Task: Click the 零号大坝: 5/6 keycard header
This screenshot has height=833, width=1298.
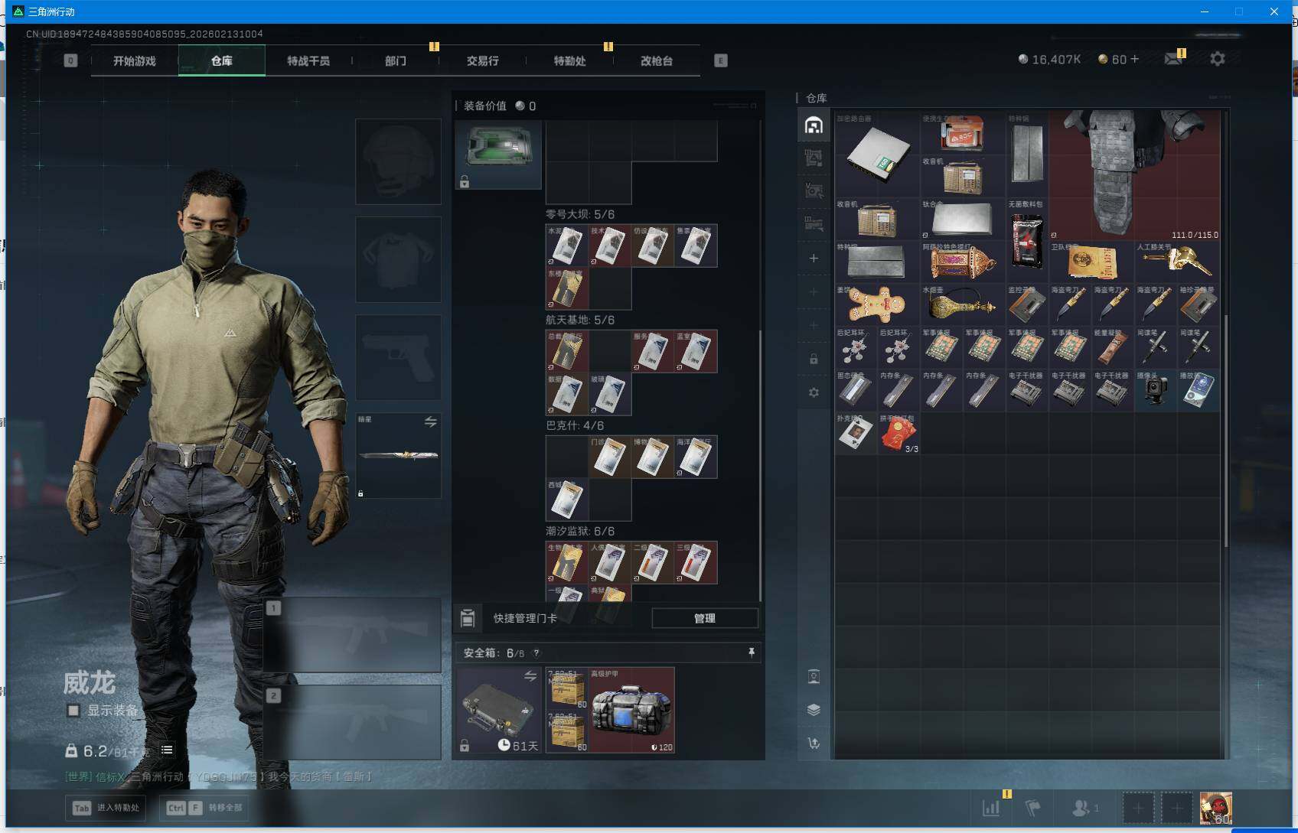Action: click(580, 215)
